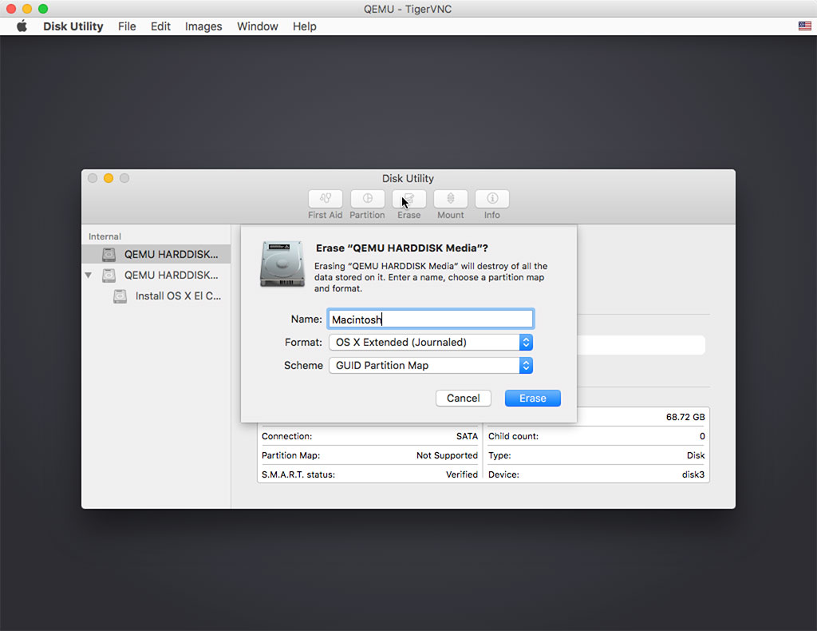Screen dimensions: 817x631
Task: Open the File menu
Action: coord(127,26)
